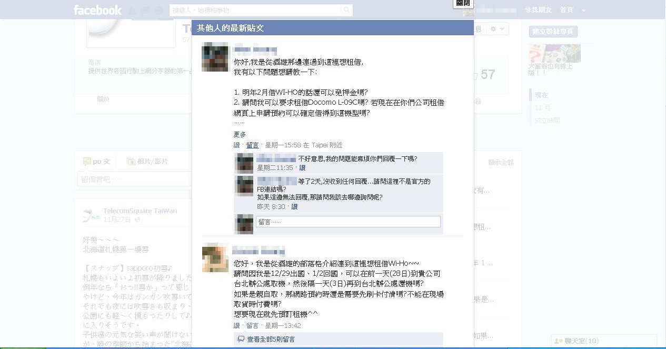The height and width of the screenshot is (349, 666).
Task: Open the gear settings dropdown on page
Action: point(497,29)
